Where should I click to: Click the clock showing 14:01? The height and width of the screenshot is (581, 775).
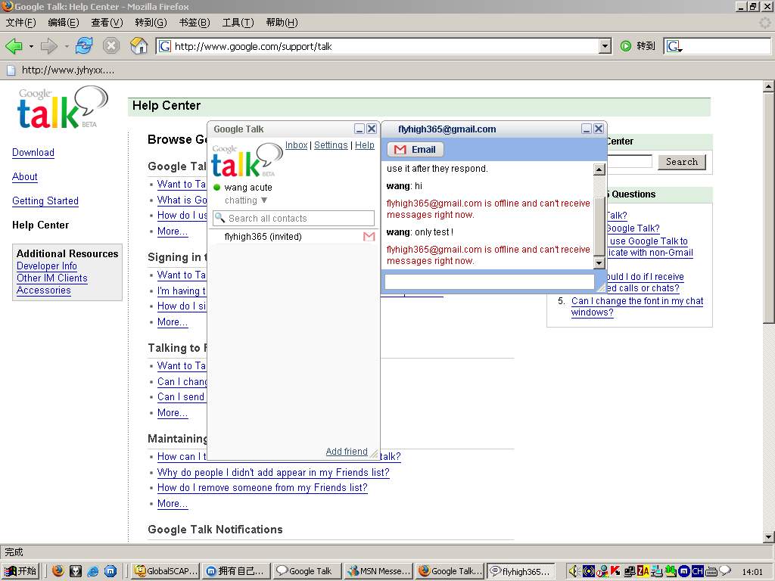(752, 572)
